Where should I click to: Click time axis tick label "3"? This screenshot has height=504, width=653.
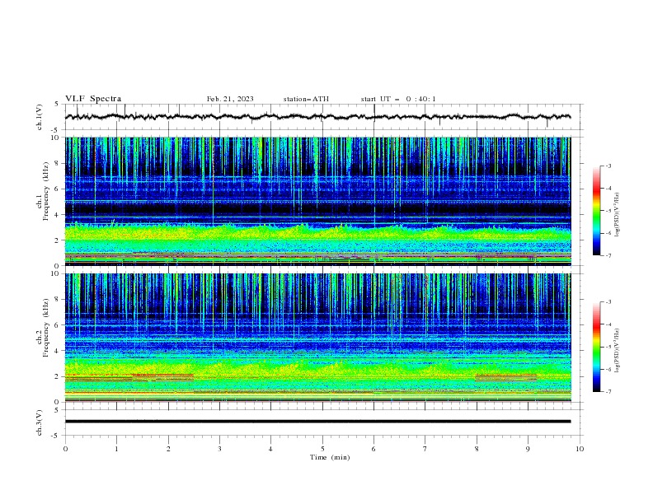219,449
